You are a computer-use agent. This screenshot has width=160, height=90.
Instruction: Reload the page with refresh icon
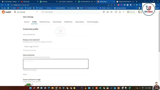[x=8, y=5]
